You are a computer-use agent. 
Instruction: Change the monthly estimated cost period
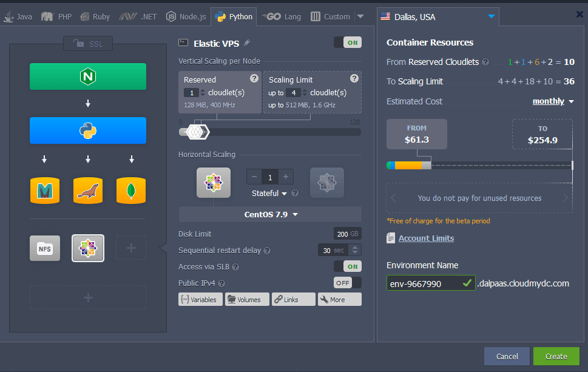coord(553,101)
